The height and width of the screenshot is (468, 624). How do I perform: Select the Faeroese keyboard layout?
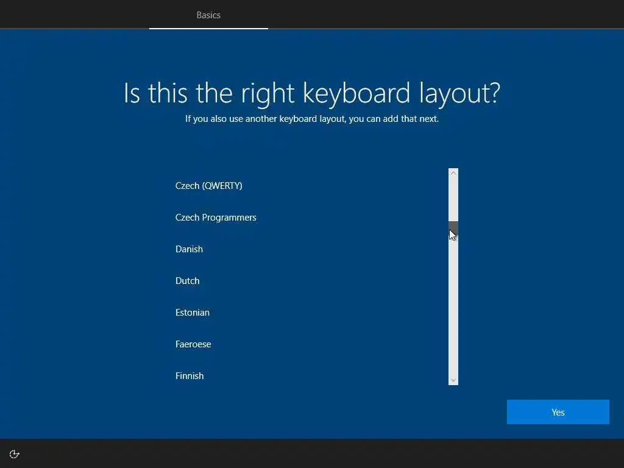click(x=307, y=344)
